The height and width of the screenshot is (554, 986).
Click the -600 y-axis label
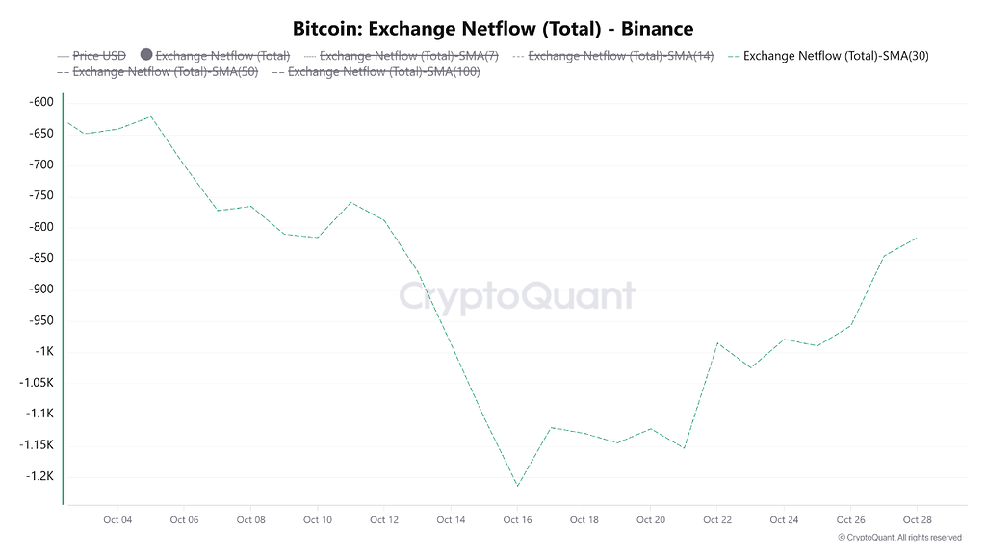point(40,102)
